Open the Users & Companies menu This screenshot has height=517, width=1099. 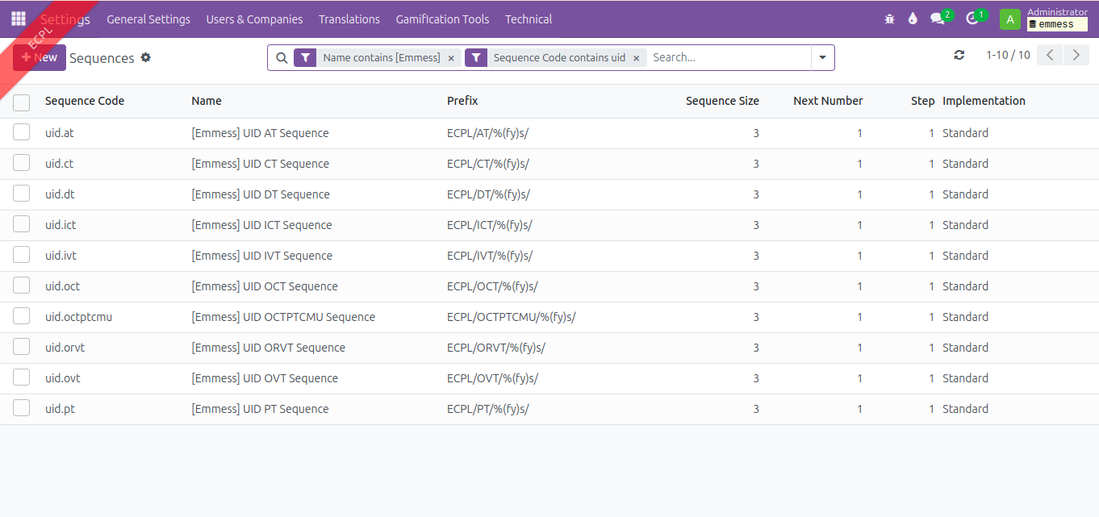tap(254, 19)
